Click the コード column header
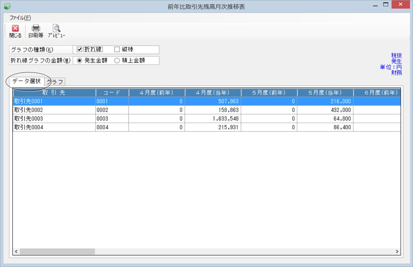413x267 pixels. tap(112, 93)
